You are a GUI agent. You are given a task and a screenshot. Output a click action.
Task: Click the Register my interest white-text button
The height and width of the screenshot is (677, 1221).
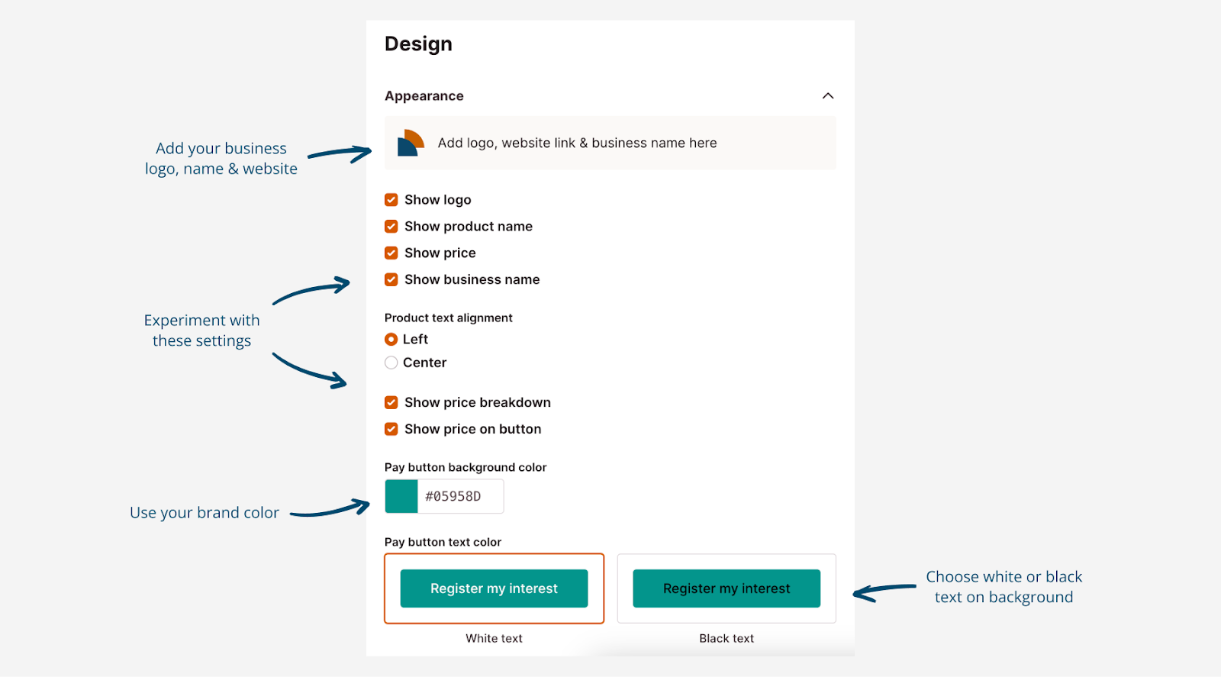point(494,588)
